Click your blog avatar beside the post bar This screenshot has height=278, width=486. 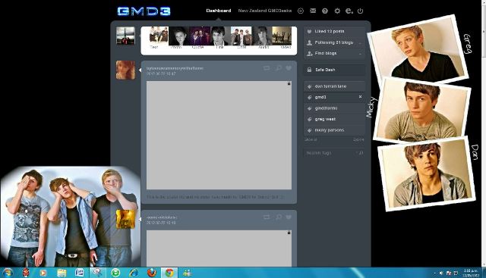[x=125, y=36]
